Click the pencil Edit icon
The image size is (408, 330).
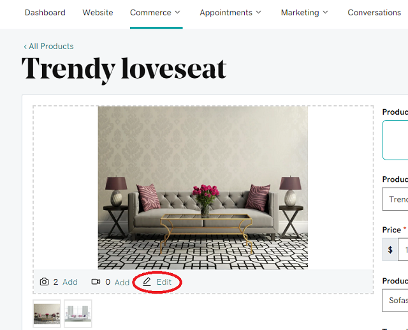pos(147,282)
